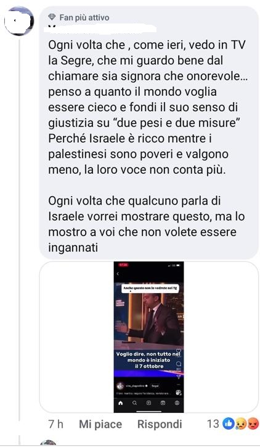This screenshot has width=260, height=447.
Task: Click Mi piace under the comment
Action: click(x=100, y=424)
